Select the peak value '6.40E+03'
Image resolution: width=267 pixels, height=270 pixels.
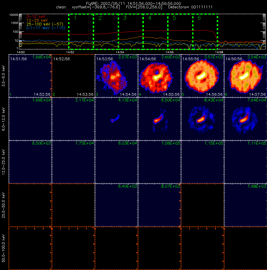click(x=127, y=186)
